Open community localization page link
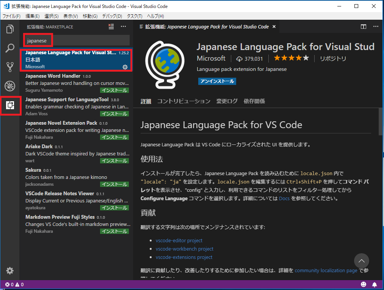This screenshot has height=290, width=384. coord(326,270)
